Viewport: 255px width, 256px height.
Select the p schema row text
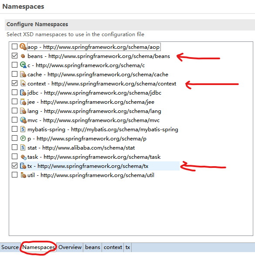pyautogui.click(x=87, y=139)
